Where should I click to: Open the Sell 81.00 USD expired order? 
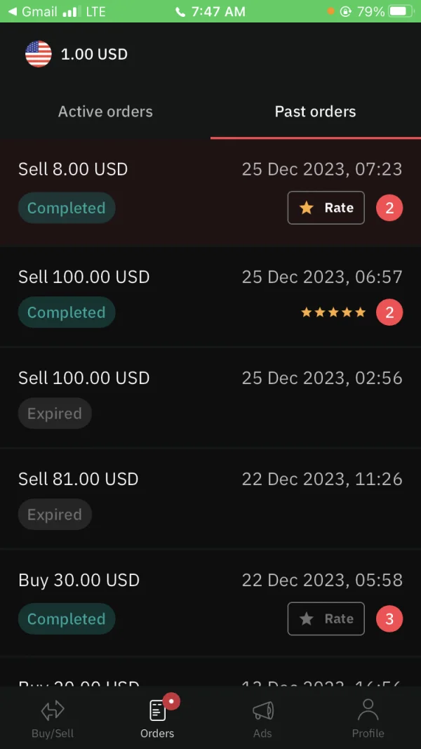click(x=210, y=497)
